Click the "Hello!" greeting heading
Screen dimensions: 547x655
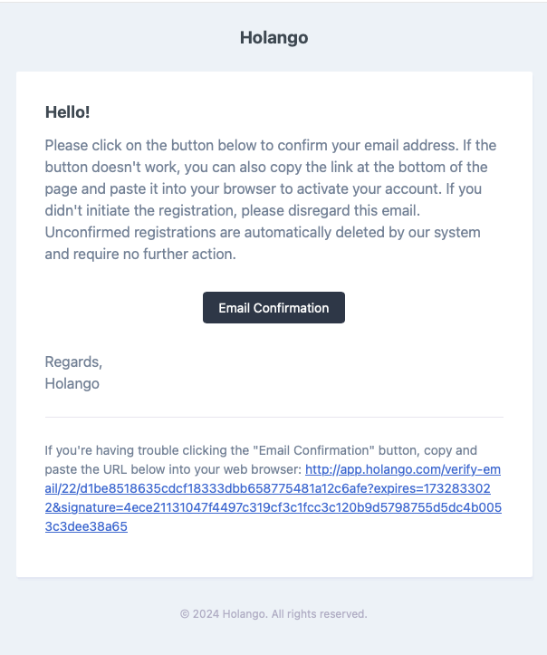tap(68, 112)
